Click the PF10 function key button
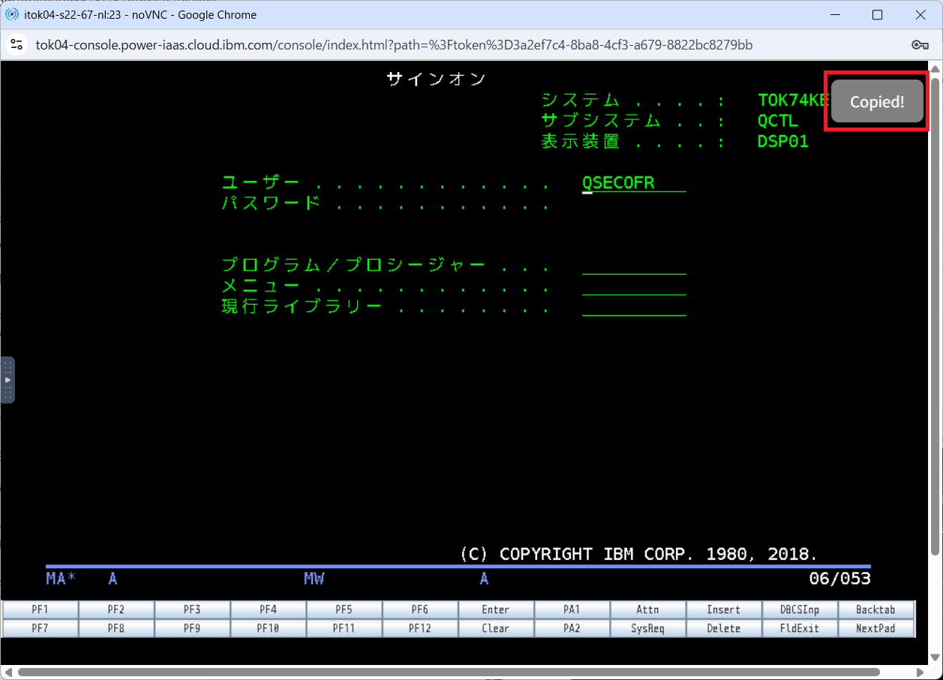This screenshot has height=680, width=943. click(268, 628)
